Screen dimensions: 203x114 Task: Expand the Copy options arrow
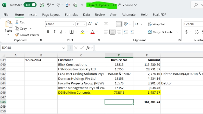(30, 28)
